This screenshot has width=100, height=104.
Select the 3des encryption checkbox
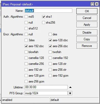[26, 40]
